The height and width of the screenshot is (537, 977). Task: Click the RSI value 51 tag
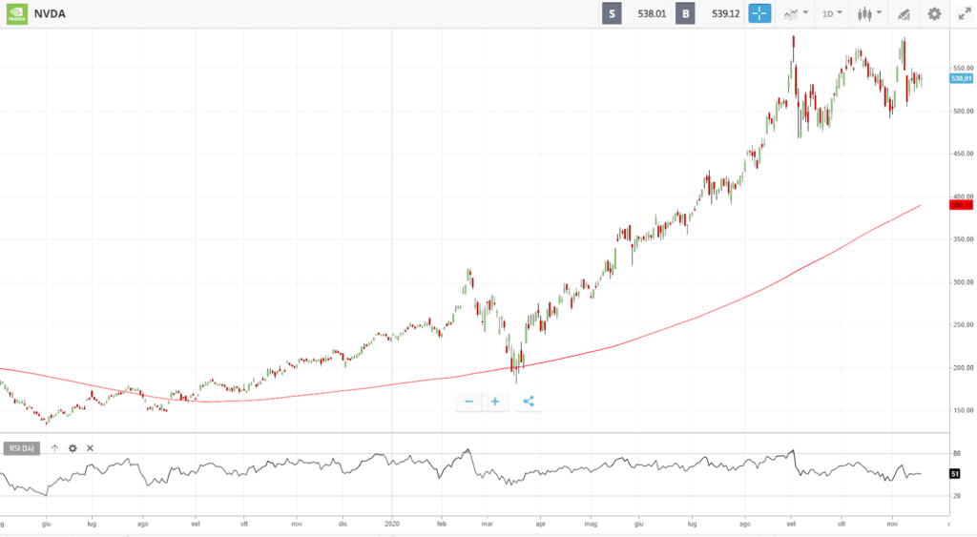[x=954, y=474]
